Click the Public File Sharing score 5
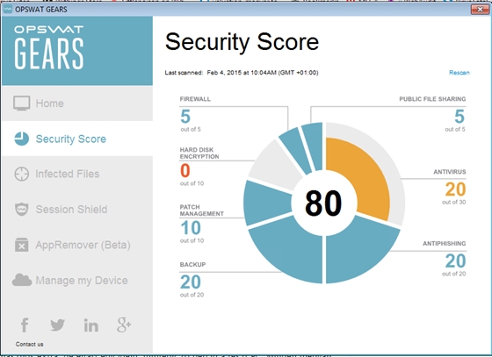The image size is (492, 357). 459,117
